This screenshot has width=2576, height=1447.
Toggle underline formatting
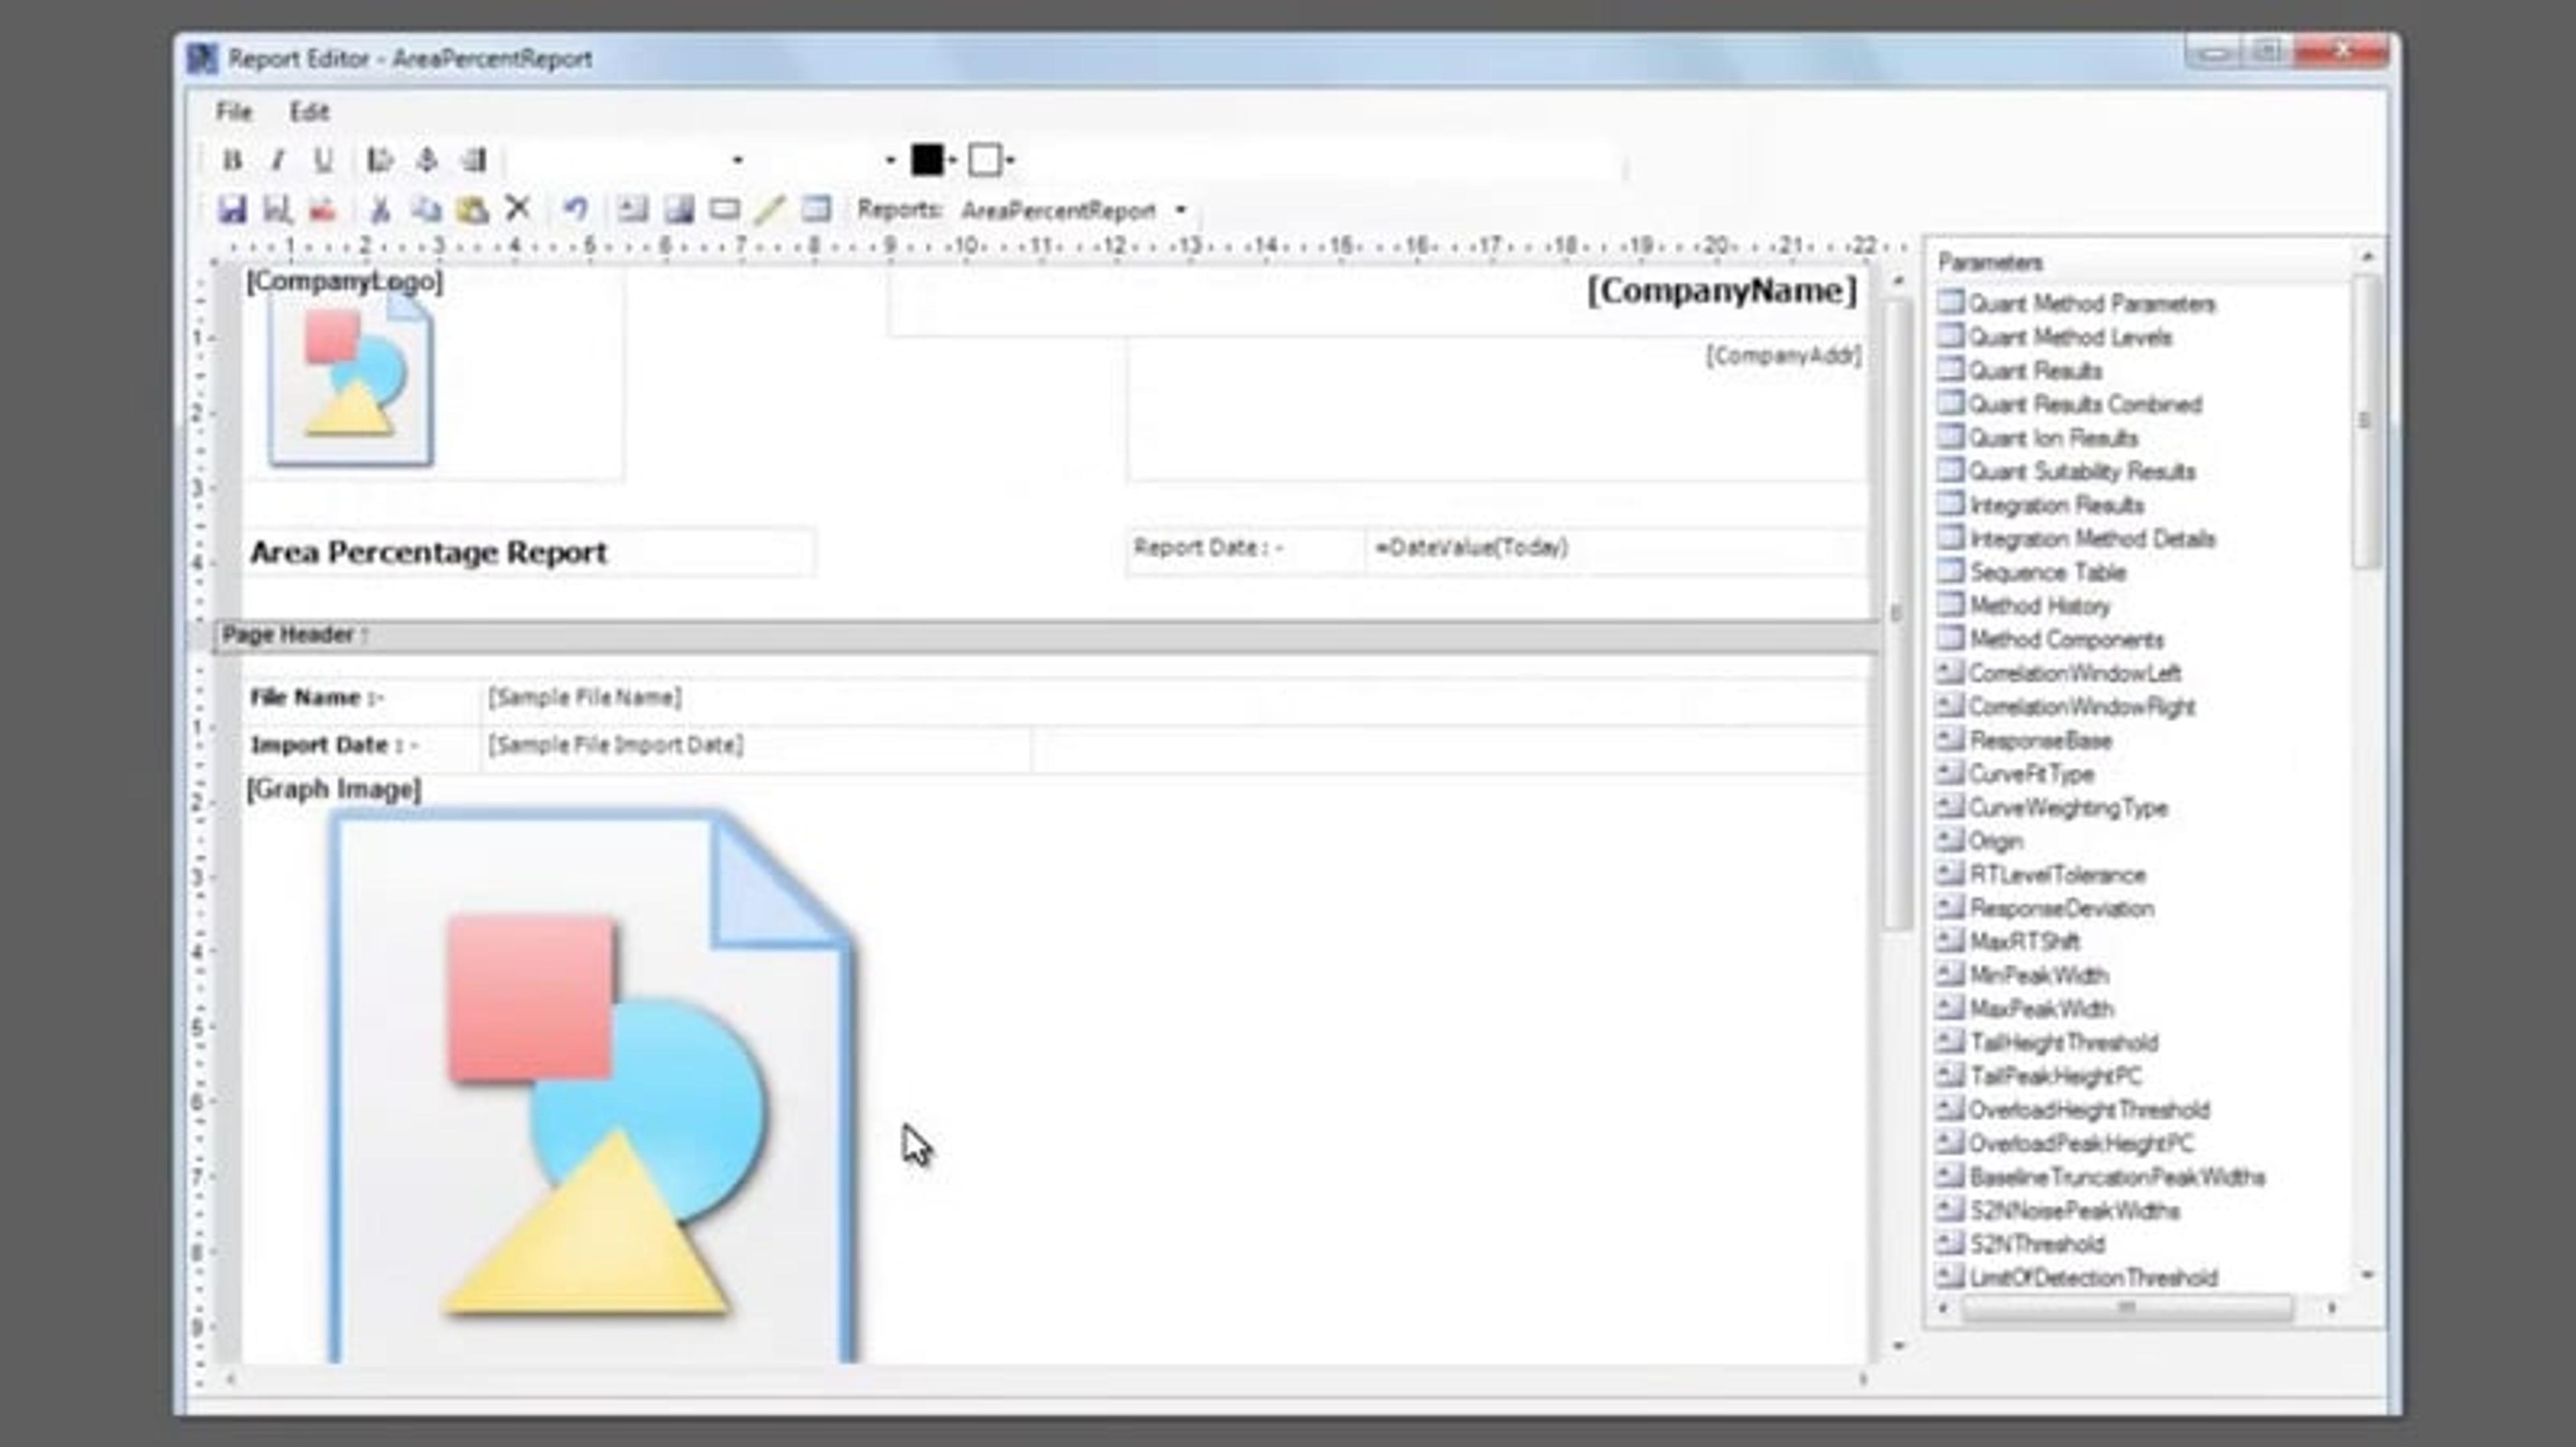click(323, 160)
